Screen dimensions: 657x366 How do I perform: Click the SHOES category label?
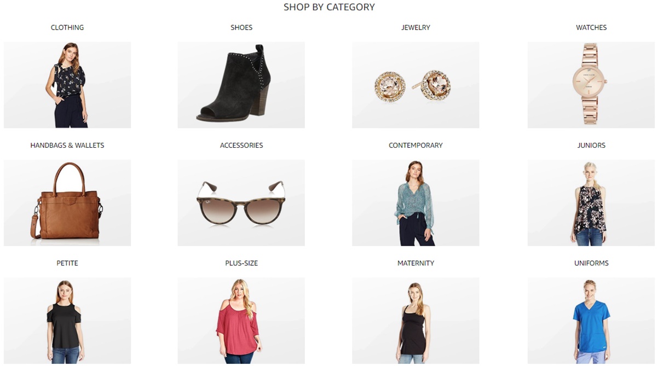click(241, 27)
